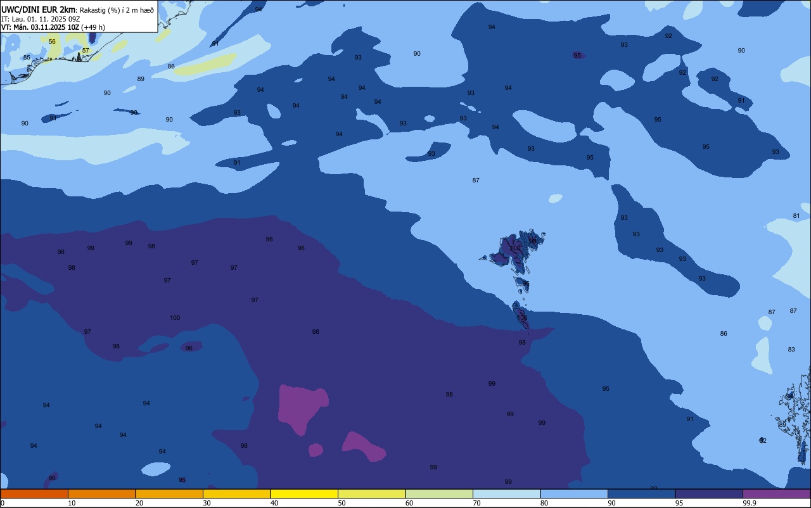Select the 10–20 orange legend swatch

tap(101, 493)
